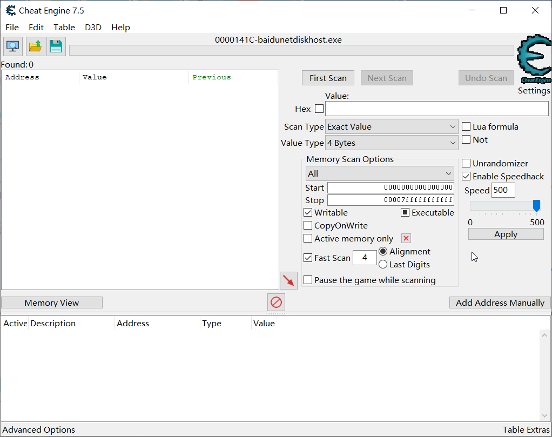Load a cheat table with folder icon

(35, 46)
